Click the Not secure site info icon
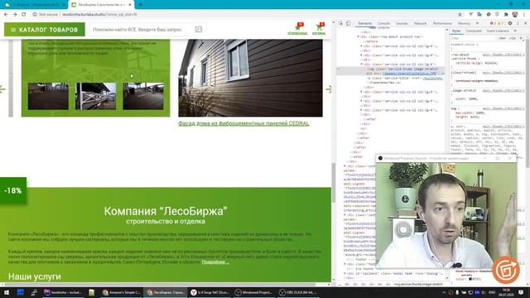Screen dimensions: 530x298 click(35, 15)
